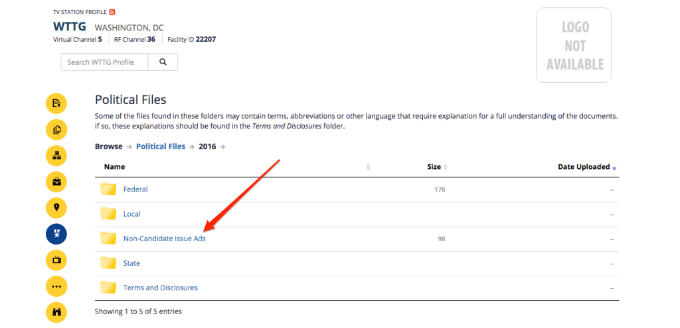The height and width of the screenshot is (328, 680).
Task: Open the briefcase sidebar icon
Action: 56,182
